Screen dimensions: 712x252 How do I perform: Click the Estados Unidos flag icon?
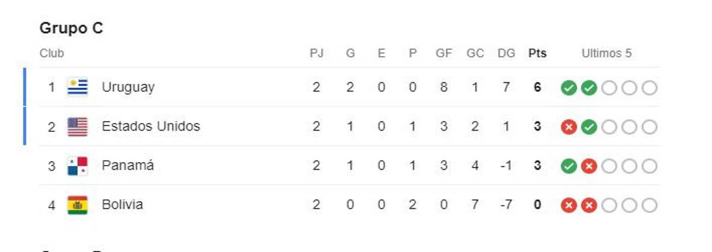pyautogui.click(x=77, y=127)
